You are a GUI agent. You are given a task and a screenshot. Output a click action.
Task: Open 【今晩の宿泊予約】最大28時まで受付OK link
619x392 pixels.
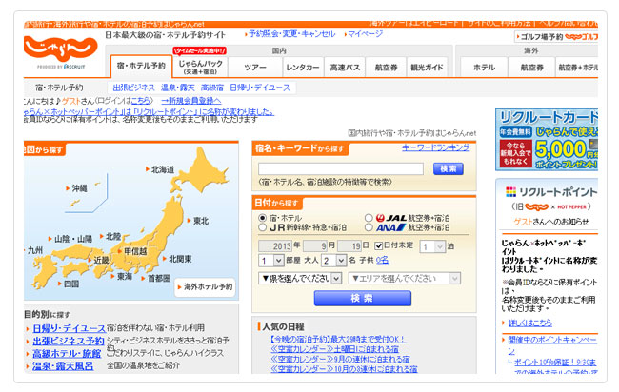coord(338,339)
